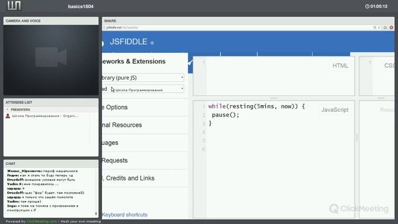Click the alpha badge next to JSFIDDLE
The width and height of the screenshot is (398, 224).
[152, 43]
